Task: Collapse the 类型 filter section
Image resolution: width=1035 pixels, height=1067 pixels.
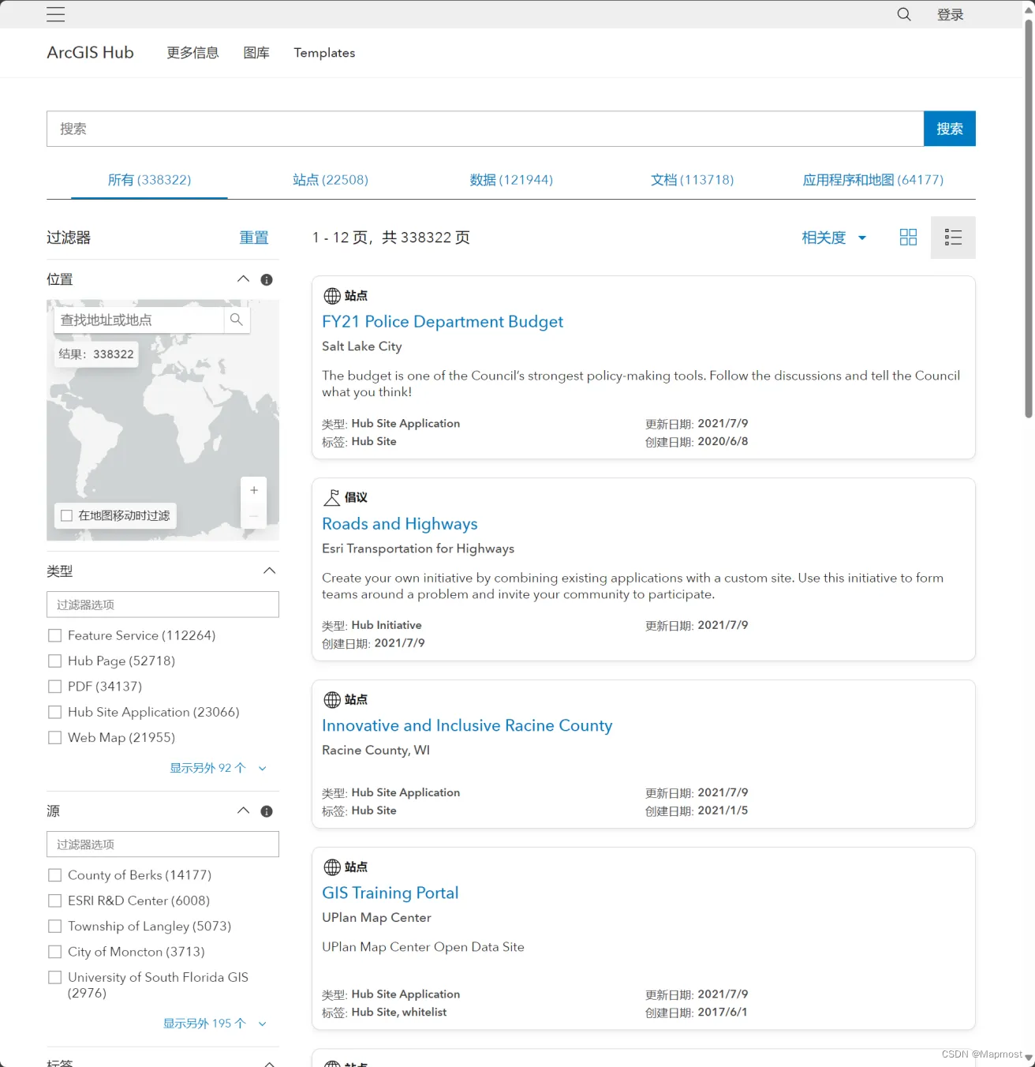Action: pos(269,571)
